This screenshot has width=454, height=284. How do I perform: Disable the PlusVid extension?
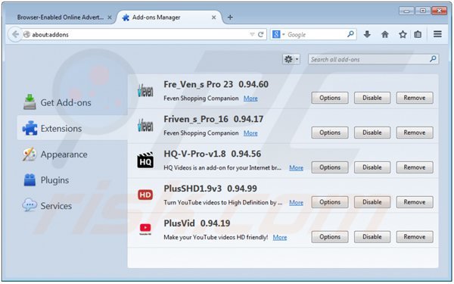tap(372, 237)
